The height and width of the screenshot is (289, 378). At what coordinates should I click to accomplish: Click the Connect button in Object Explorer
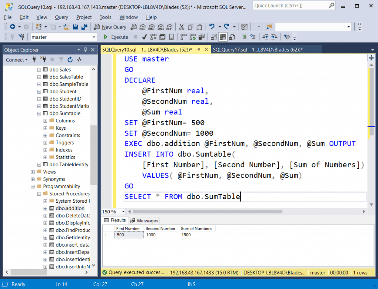[15, 60]
